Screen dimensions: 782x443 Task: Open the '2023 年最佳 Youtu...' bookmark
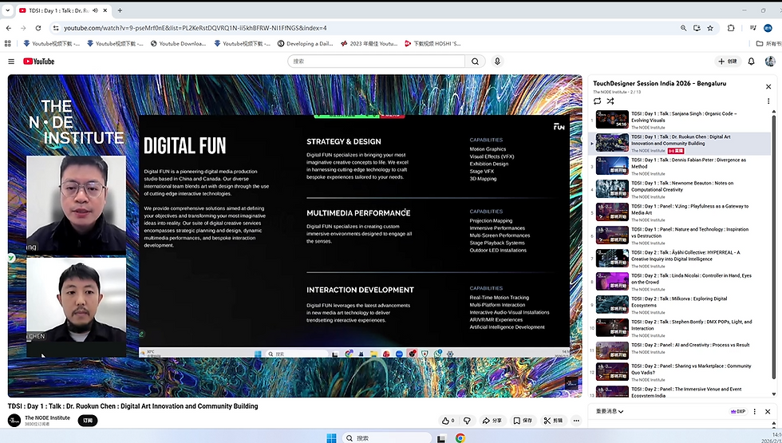pos(369,43)
